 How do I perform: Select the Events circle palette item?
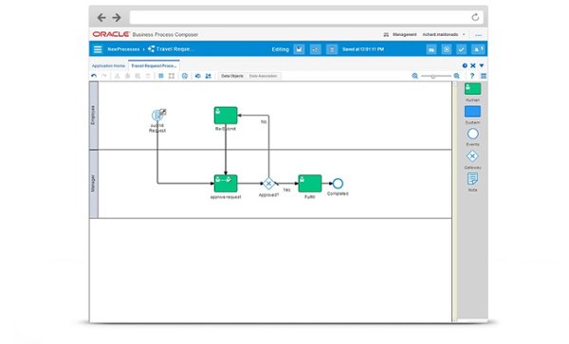[472, 134]
